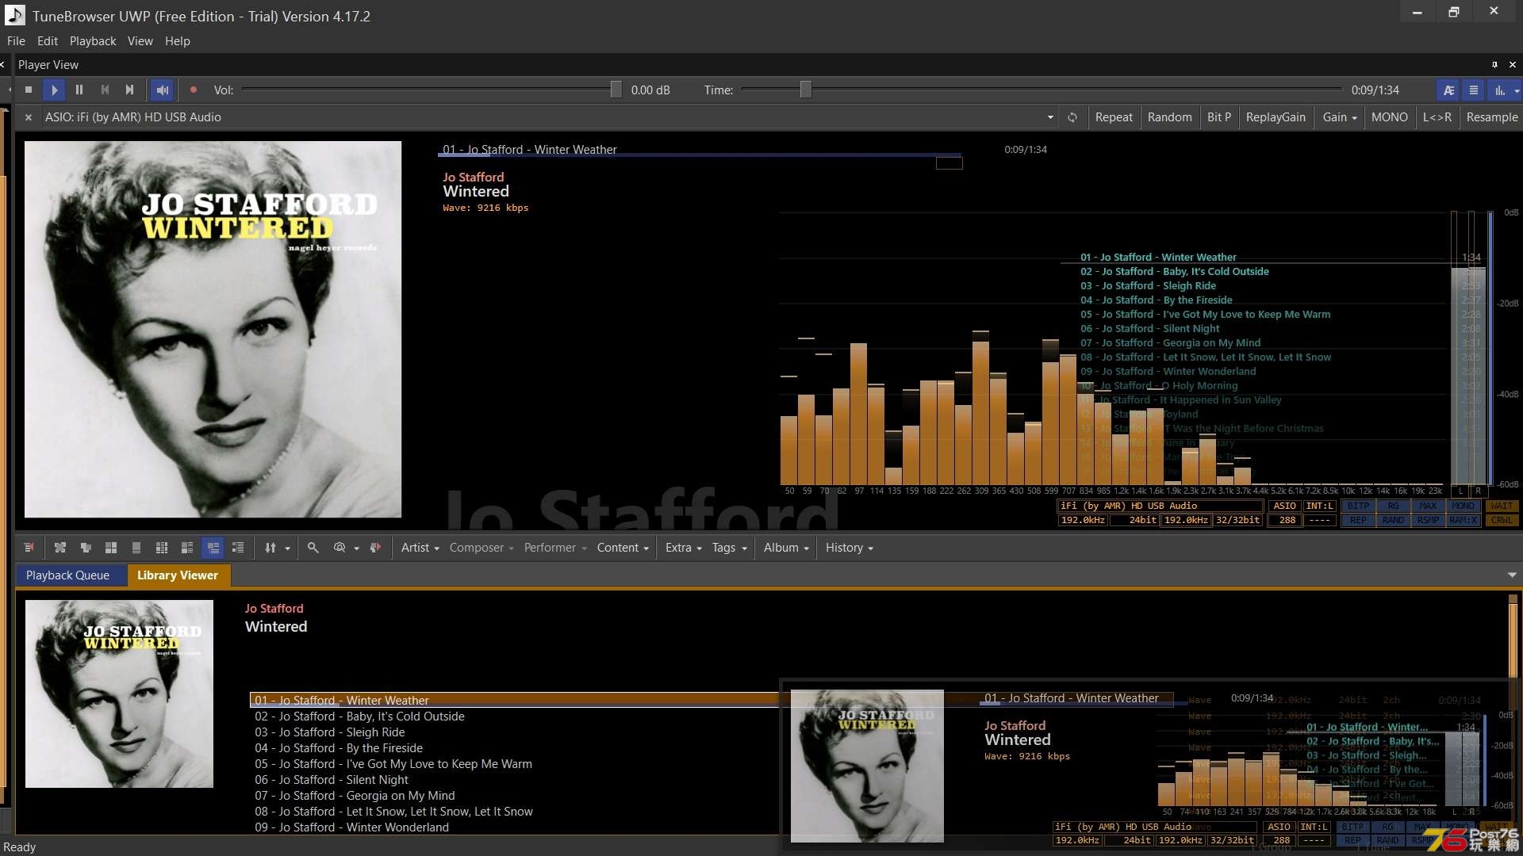
Task: Stop playback with the stop button
Action: (x=29, y=90)
